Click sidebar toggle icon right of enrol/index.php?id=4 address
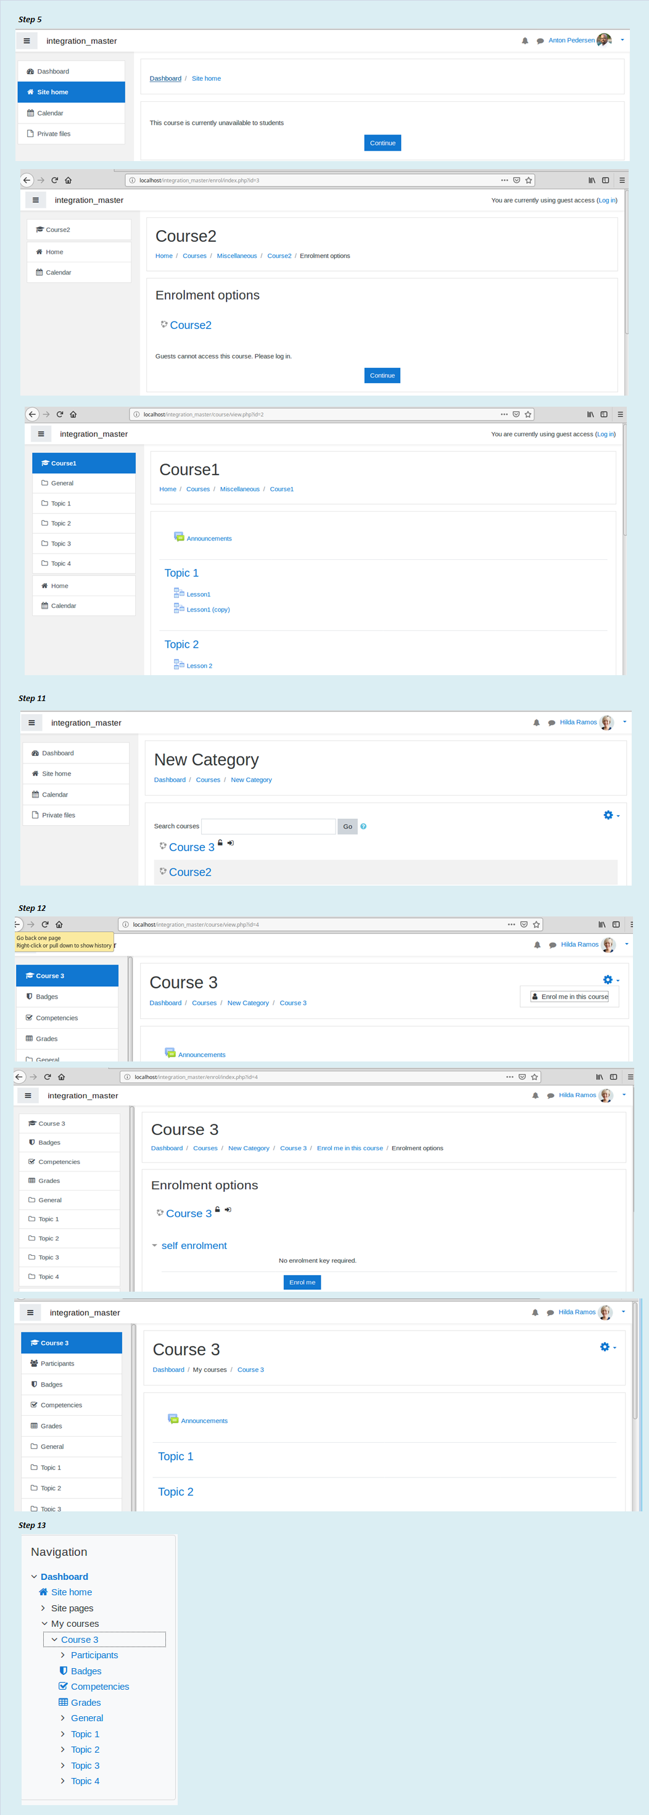This screenshot has height=1815, width=649. coord(613,1077)
